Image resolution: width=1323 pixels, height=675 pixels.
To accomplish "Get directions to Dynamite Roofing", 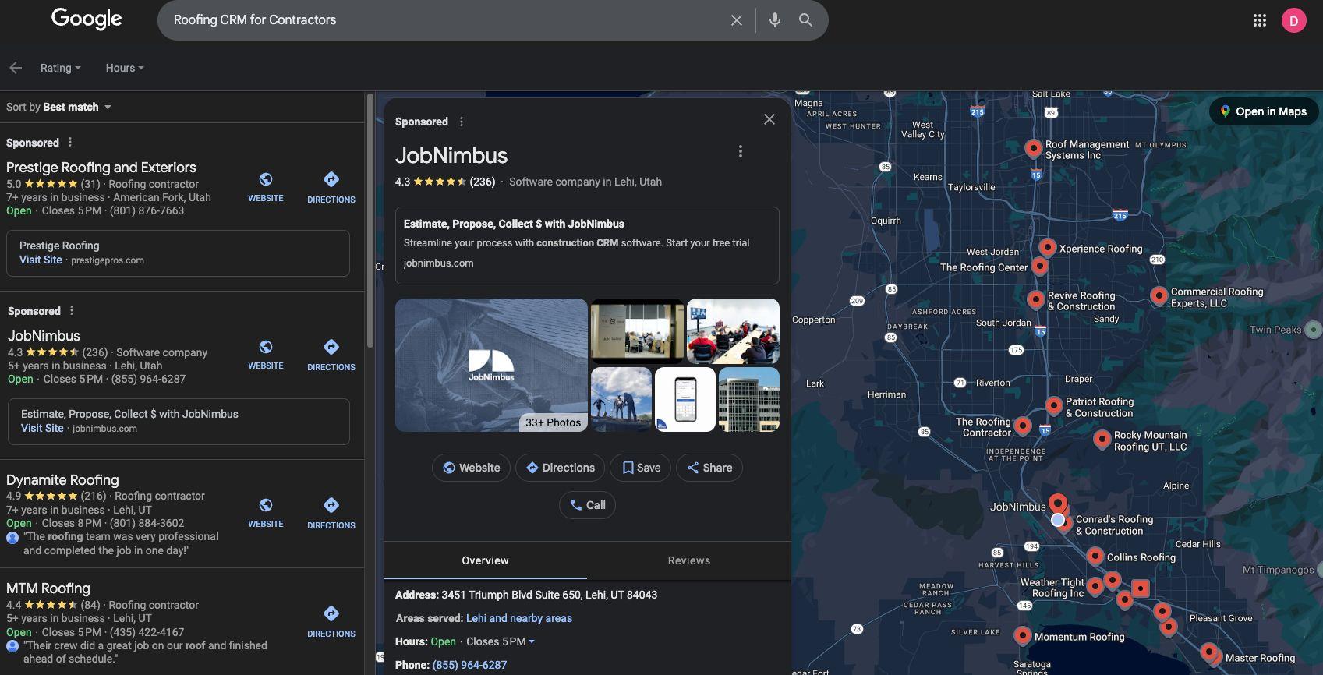I will pyautogui.click(x=331, y=513).
